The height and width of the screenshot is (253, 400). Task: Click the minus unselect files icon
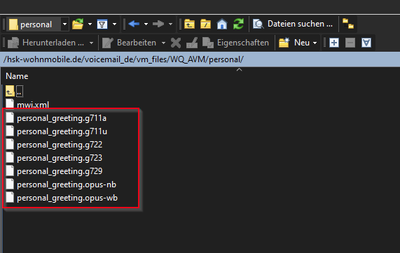coord(350,43)
